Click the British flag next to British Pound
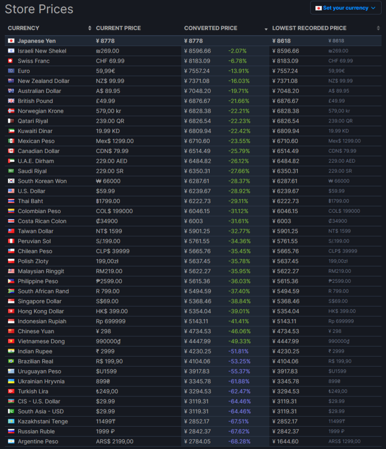 click(x=11, y=101)
